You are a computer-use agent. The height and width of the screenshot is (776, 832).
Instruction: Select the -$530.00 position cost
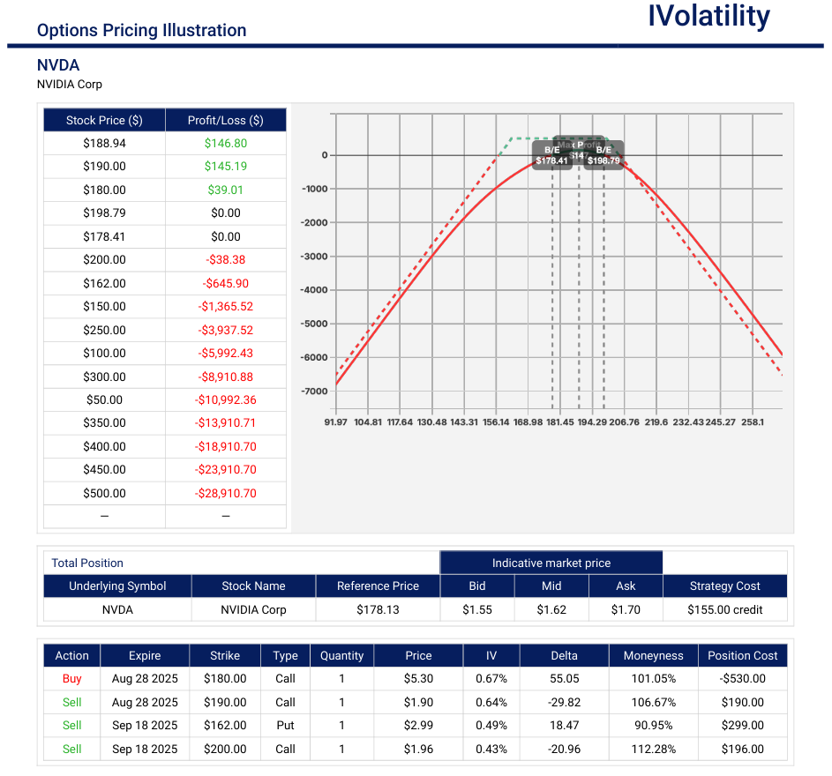coord(742,679)
